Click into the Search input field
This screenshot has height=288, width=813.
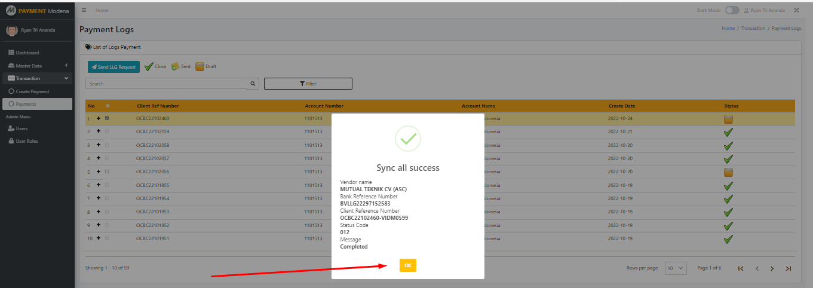pos(166,84)
